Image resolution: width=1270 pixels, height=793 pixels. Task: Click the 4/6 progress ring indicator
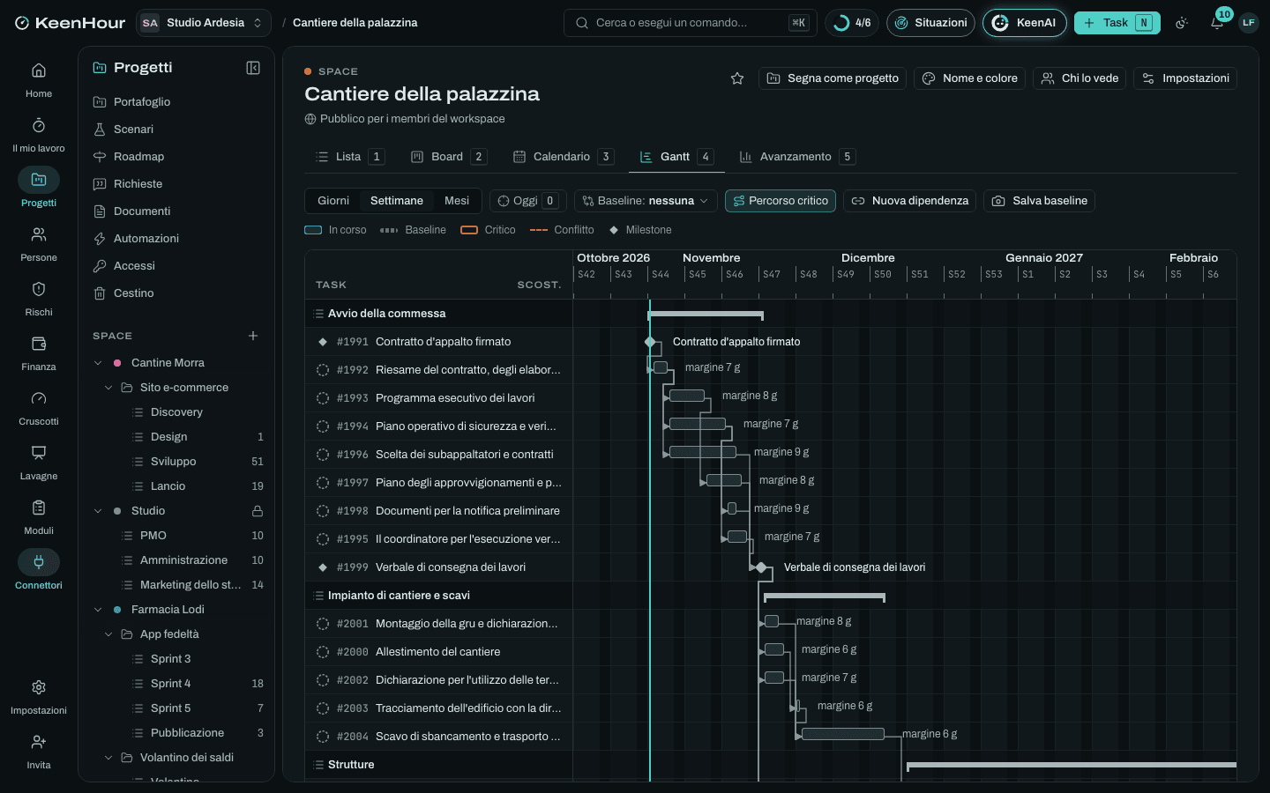pyautogui.click(x=853, y=23)
